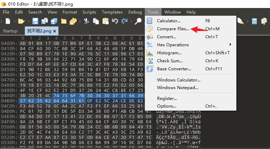
Task: Click Options at the bottom of Tools menu
Action: click(x=166, y=106)
